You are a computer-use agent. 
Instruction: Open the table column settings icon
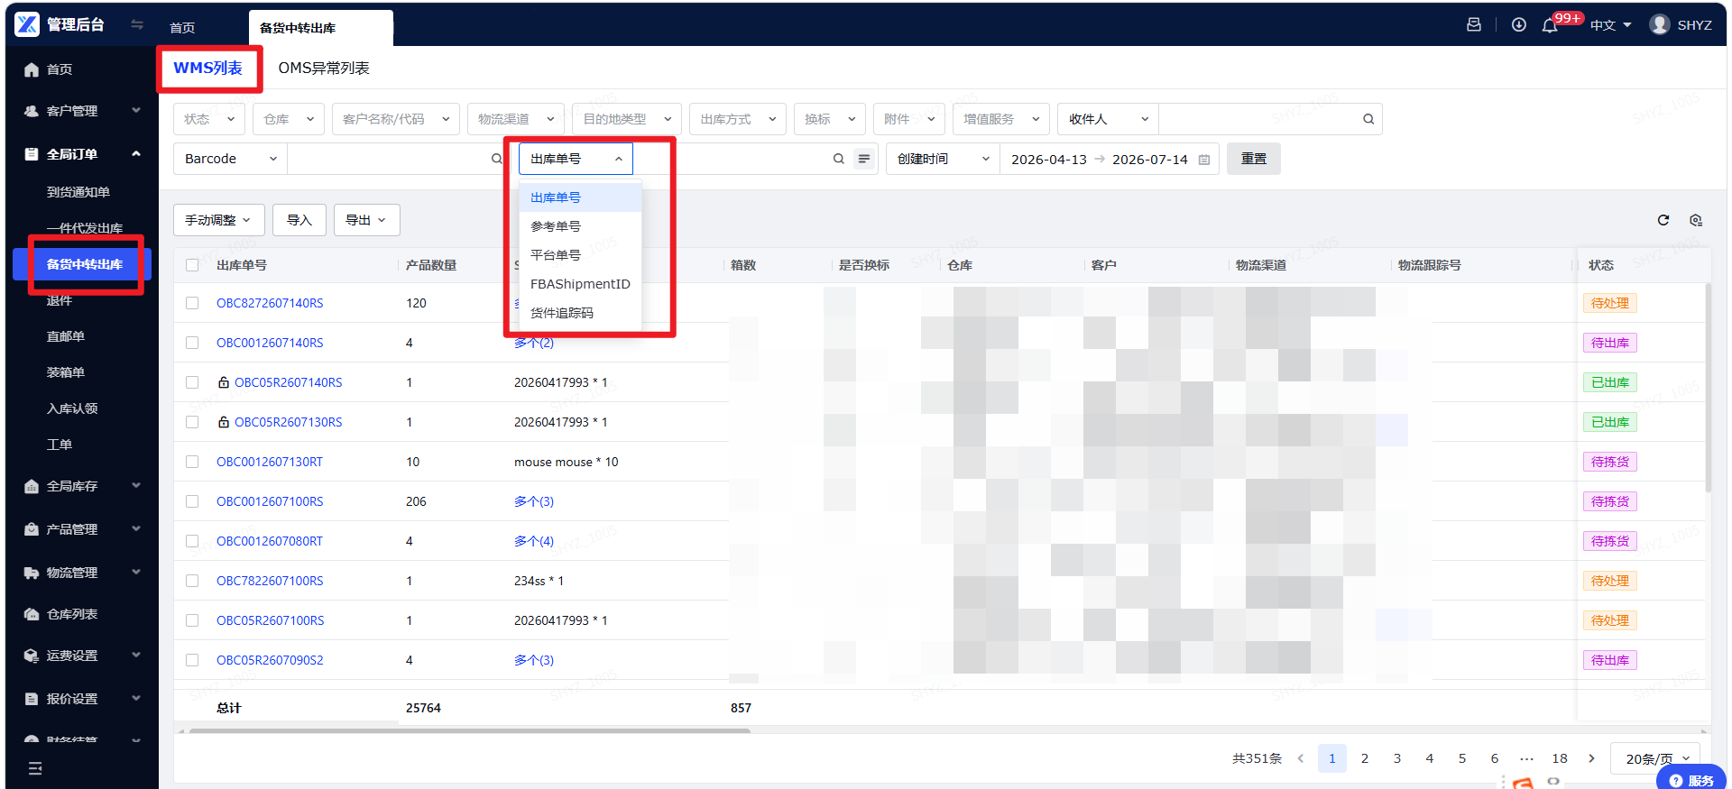coord(1696,220)
